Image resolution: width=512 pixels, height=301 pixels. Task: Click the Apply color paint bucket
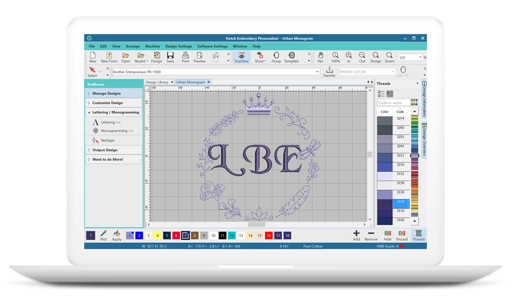tap(117, 236)
